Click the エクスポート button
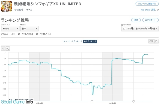160x105 pixels. [x=150, y=20]
